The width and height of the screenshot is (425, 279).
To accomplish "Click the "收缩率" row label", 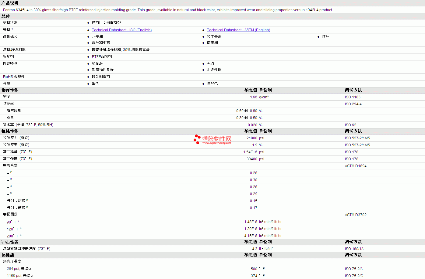I will tap(9, 104).
